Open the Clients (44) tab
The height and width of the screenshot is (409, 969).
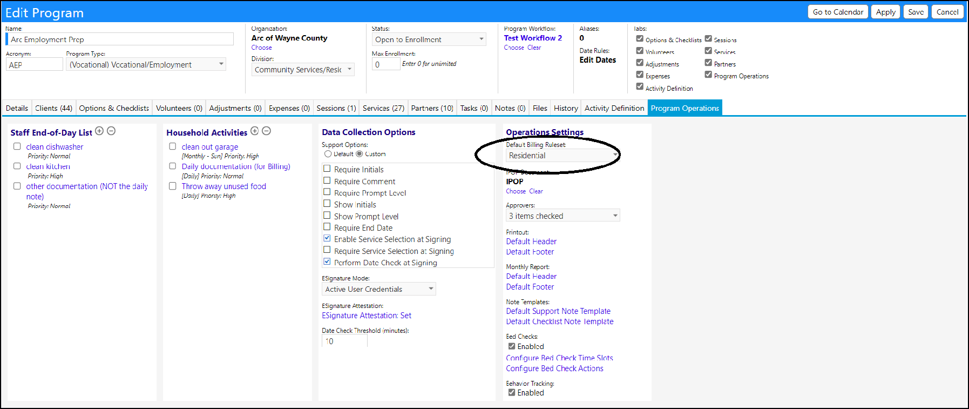[x=54, y=108]
